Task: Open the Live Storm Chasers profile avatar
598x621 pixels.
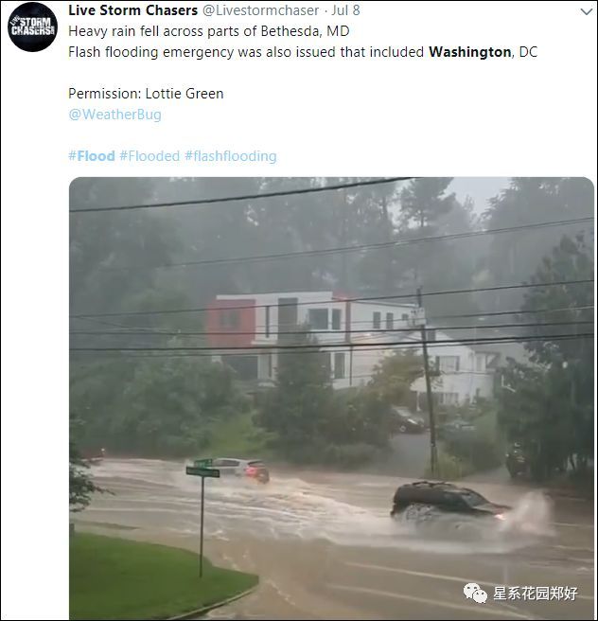Action: click(x=33, y=27)
